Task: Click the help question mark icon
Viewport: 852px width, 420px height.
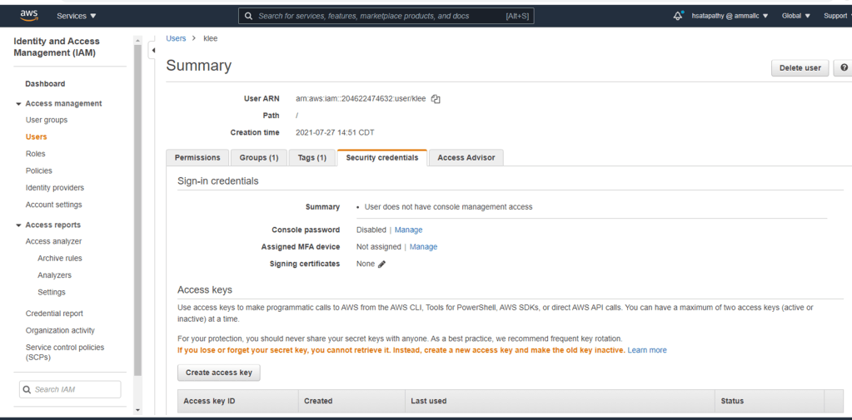Action: point(844,68)
